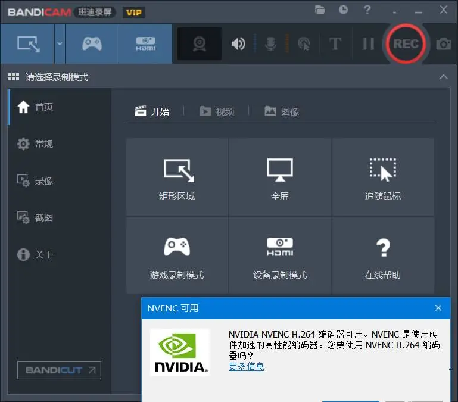This screenshot has width=458, height=402.
Task: Open dropdown arrow beside rectangle mode
Action: coord(60,44)
